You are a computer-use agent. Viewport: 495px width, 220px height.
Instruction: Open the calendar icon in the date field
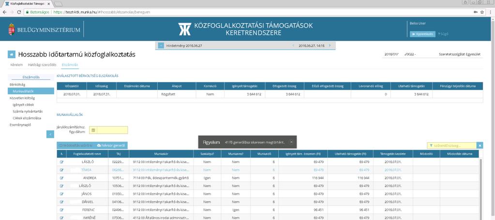pos(93,130)
